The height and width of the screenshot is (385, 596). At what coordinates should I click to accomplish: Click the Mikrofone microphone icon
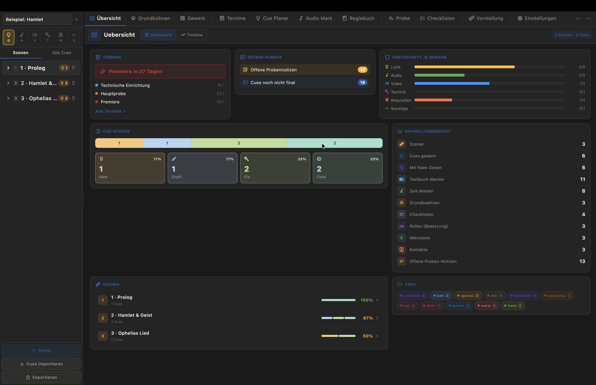tap(401, 238)
